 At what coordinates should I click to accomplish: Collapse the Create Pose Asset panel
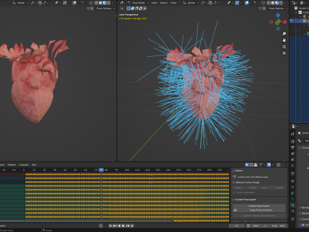234,200
